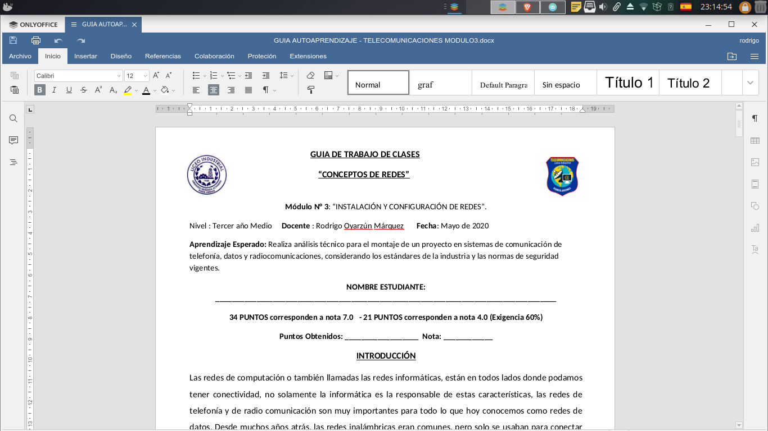Image resolution: width=768 pixels, height=431 pixels.
Task: Click the system clock in the top panel
Action: point(716,7)
